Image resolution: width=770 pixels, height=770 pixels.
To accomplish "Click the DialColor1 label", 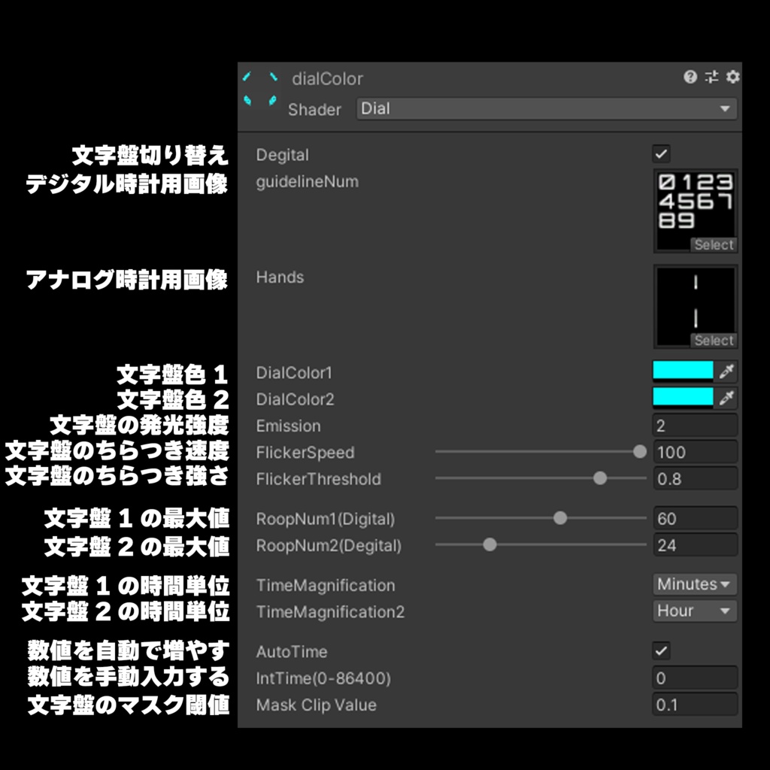I will click(294, 373).
